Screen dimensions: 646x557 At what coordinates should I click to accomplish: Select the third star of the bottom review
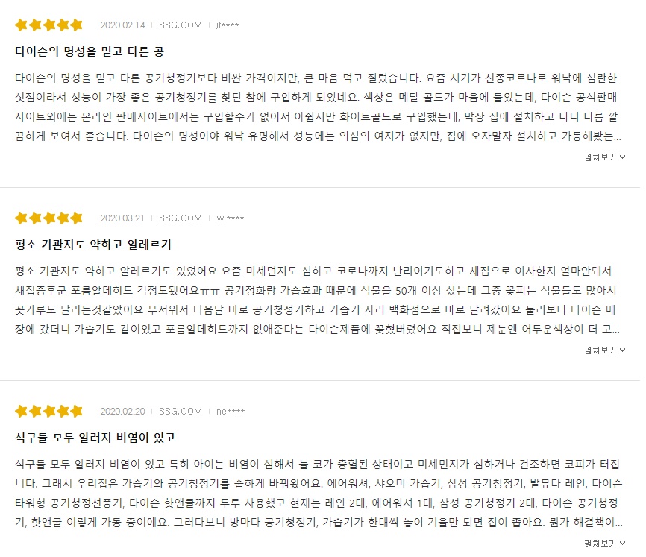click(x=48, y=411)
